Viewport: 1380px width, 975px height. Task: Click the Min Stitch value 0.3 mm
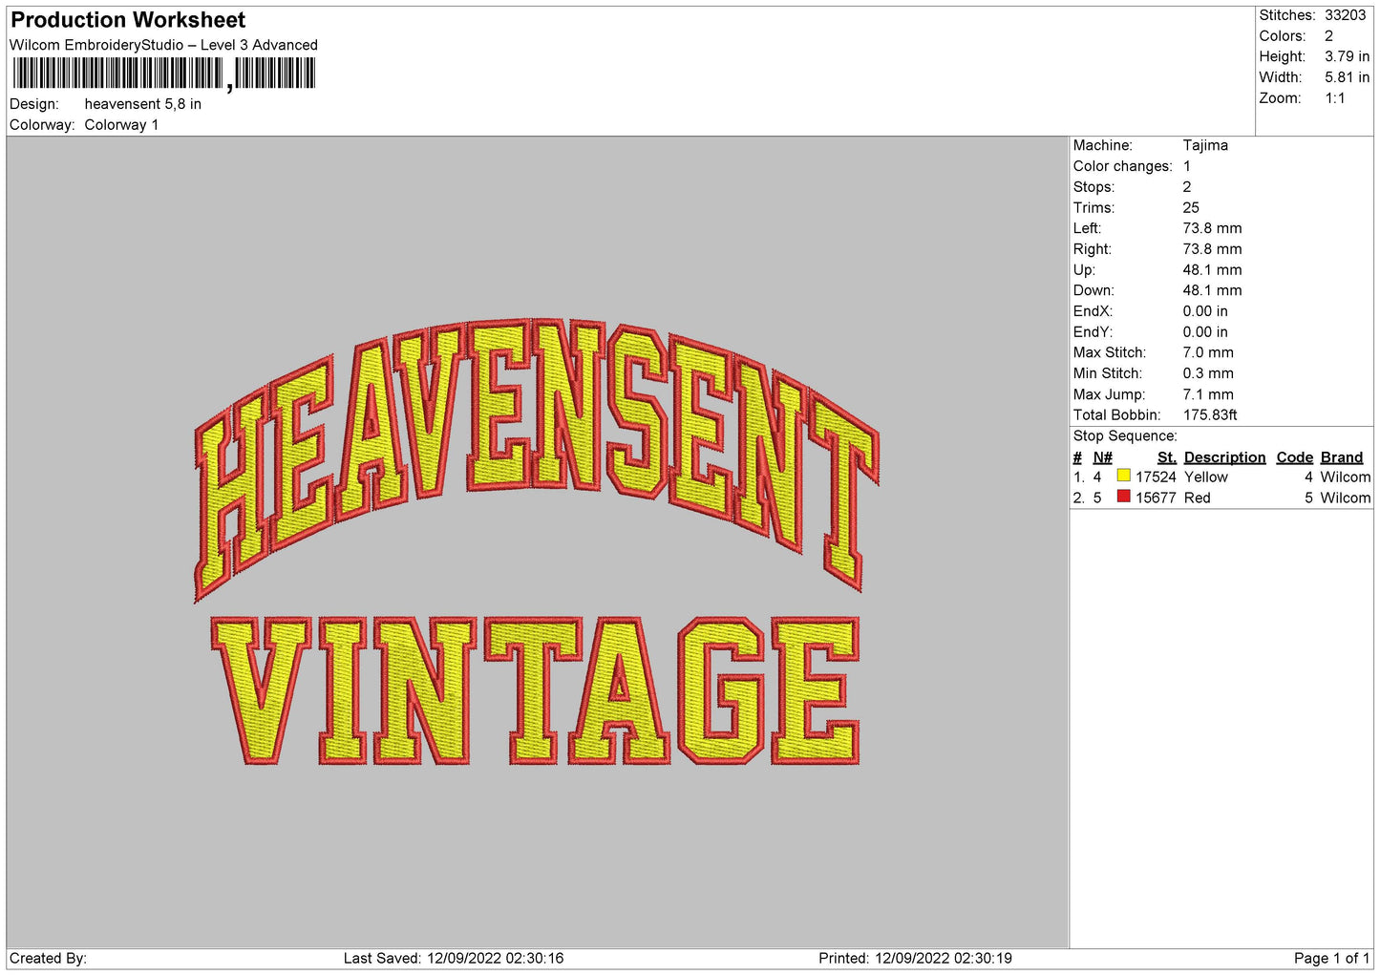coord(1208,373)
